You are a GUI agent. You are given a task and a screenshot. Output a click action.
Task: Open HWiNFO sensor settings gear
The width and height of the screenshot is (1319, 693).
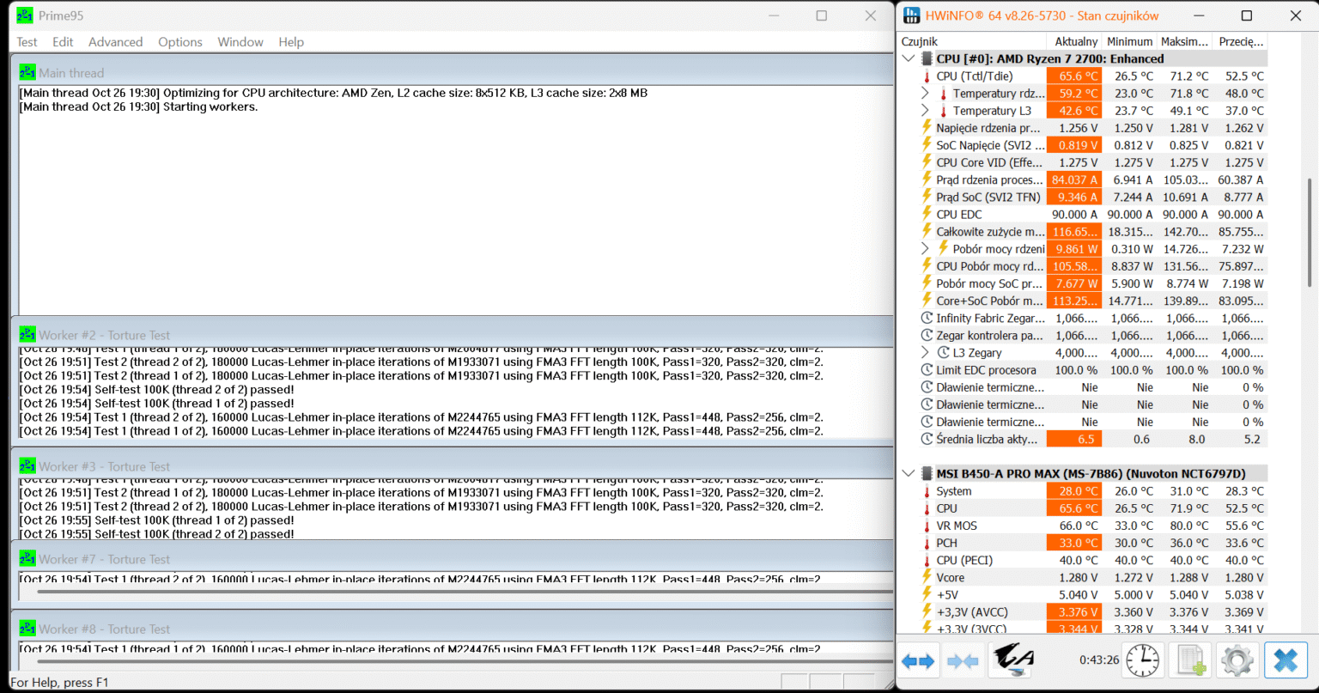[x=1237, y=660]
